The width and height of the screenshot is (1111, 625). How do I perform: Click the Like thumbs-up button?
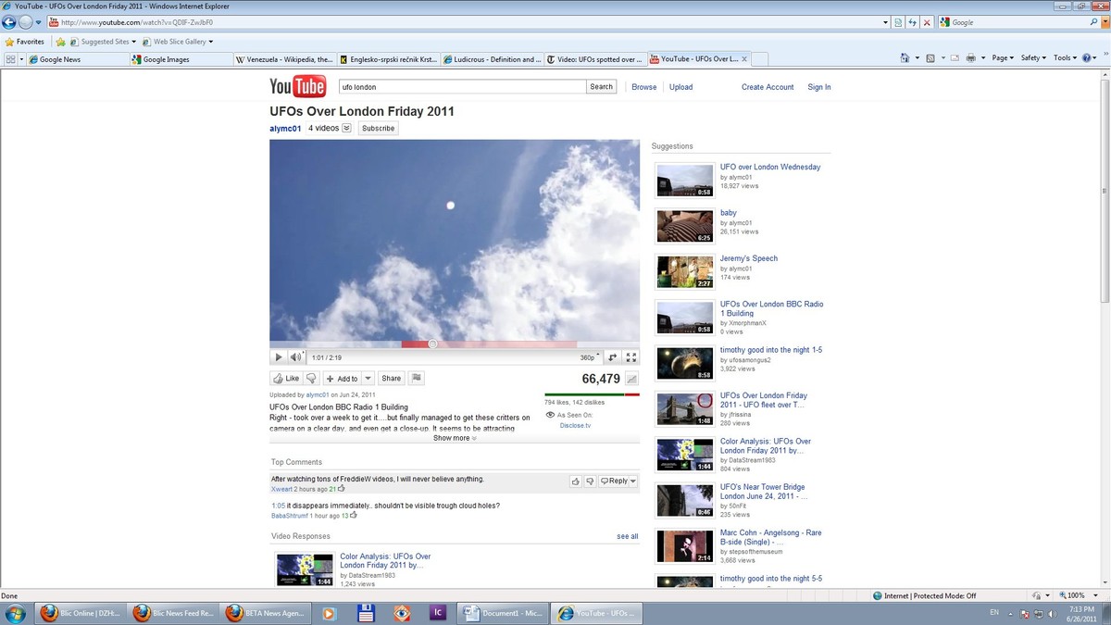click(x=289, y=378)
